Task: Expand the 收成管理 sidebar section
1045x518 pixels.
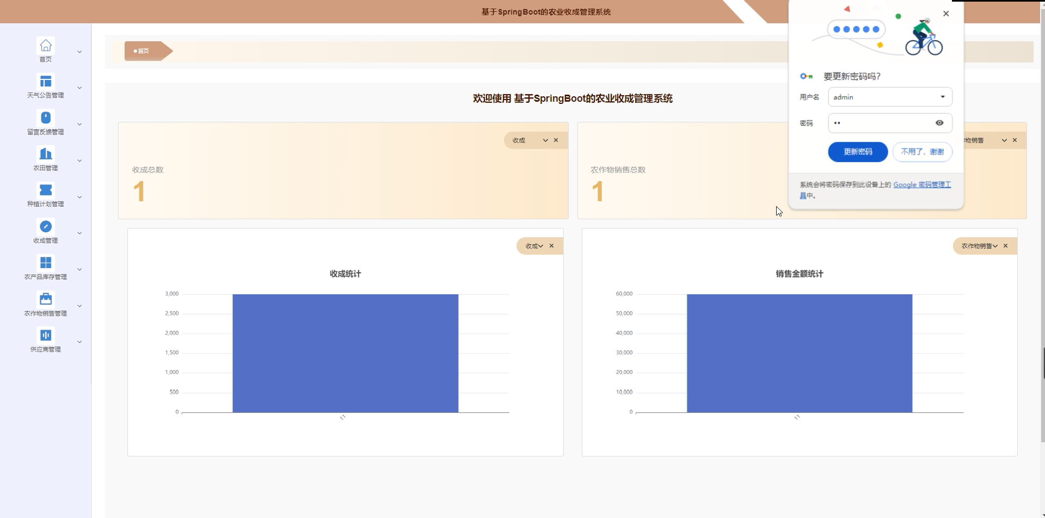Action: coord(79,232)
